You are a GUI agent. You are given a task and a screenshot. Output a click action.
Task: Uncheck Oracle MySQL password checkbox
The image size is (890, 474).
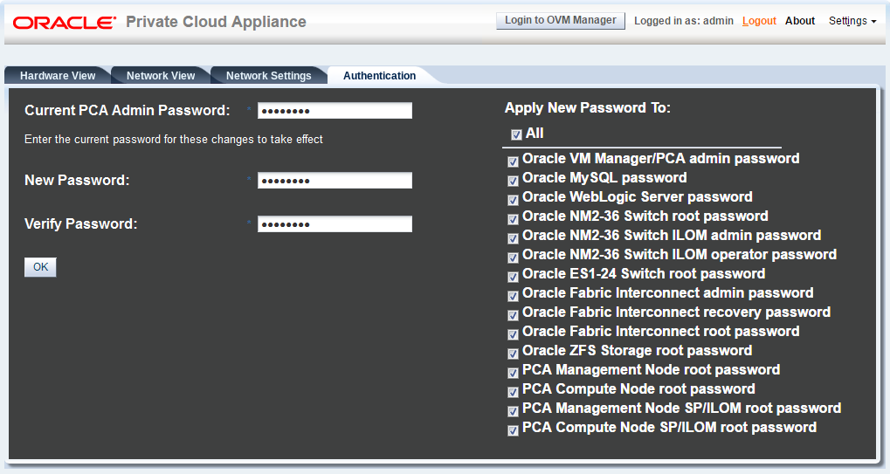[513, 180]
